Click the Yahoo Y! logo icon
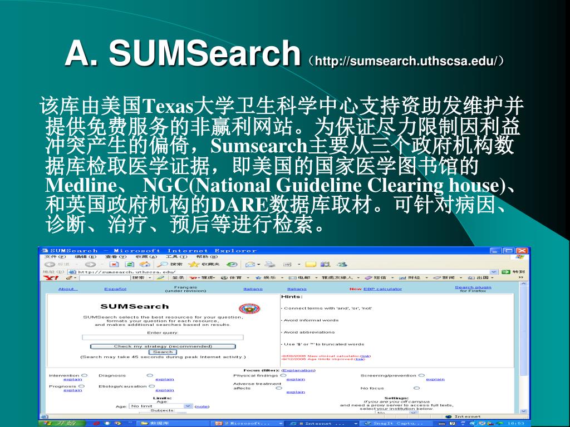 (x=51, y=278)
